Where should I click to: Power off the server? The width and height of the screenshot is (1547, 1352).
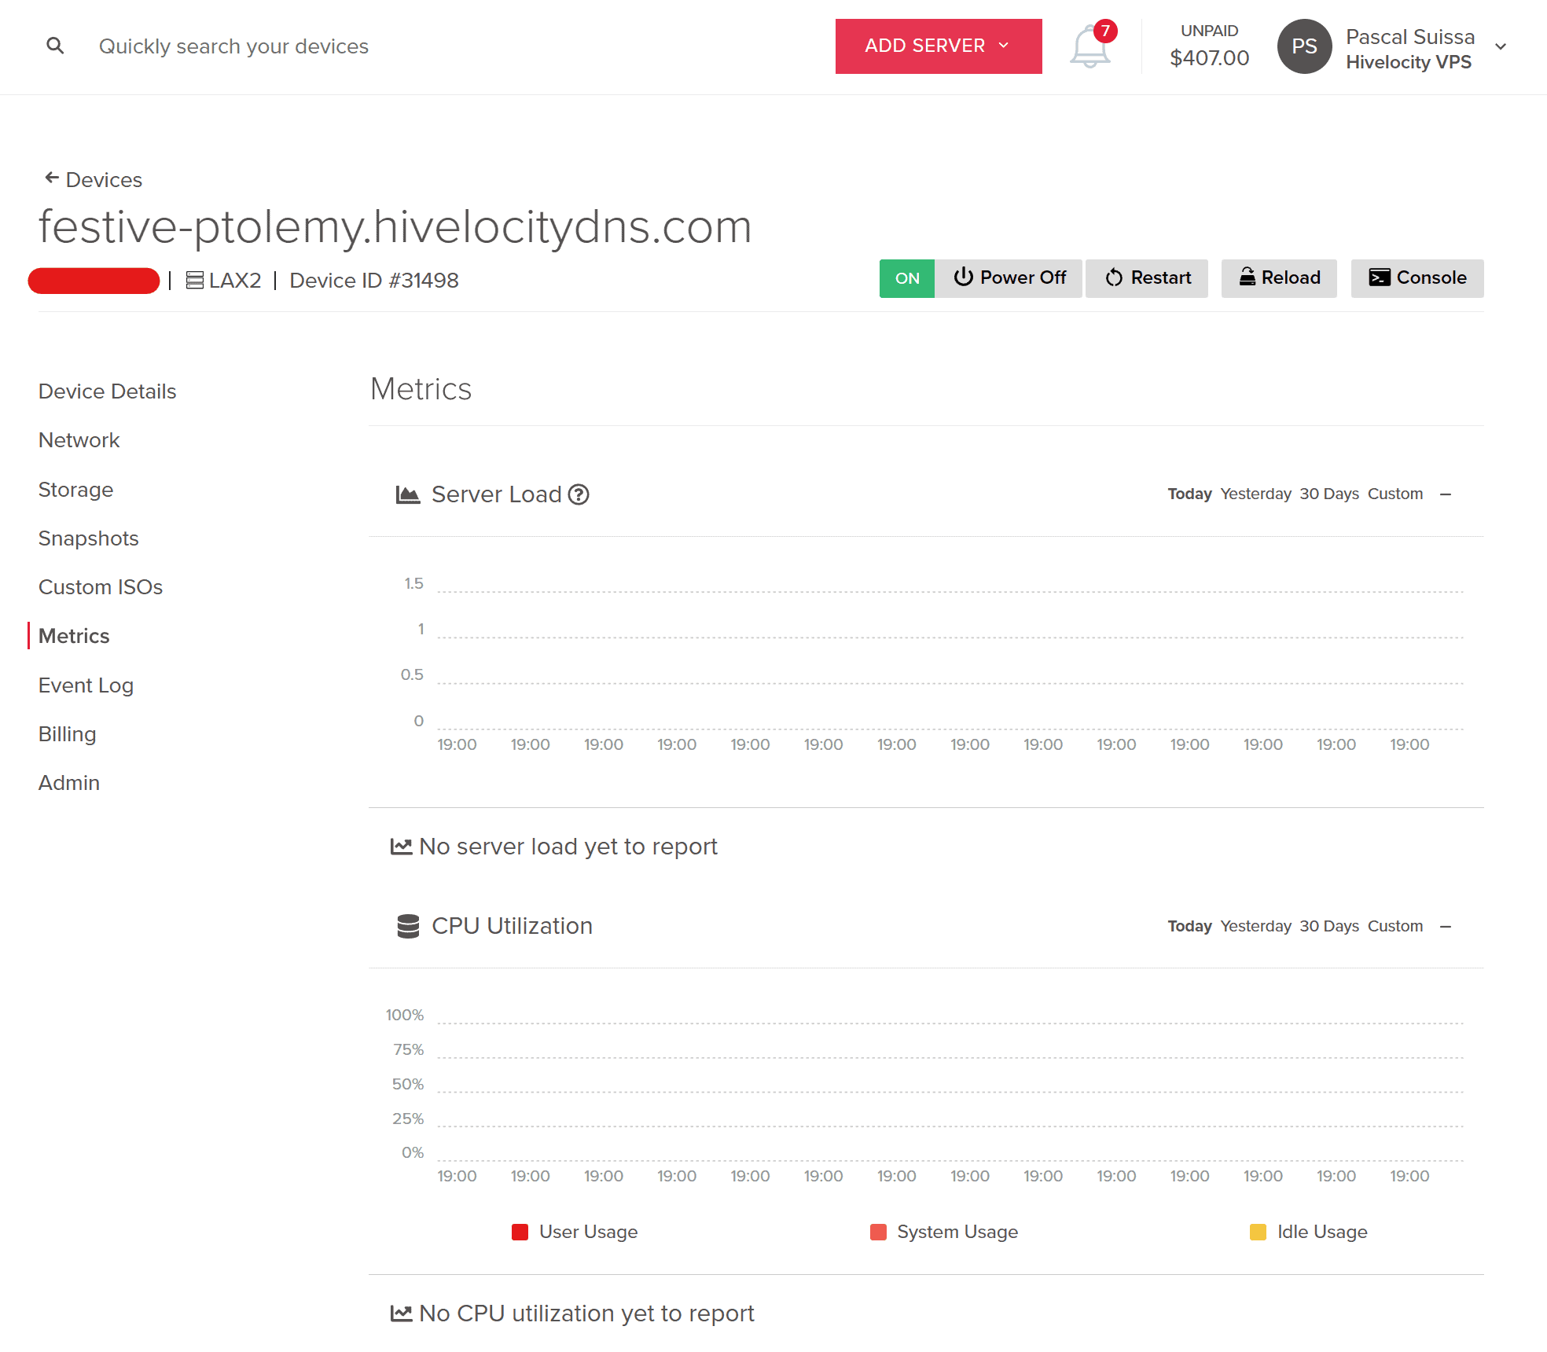click(x=1009, y=278)
